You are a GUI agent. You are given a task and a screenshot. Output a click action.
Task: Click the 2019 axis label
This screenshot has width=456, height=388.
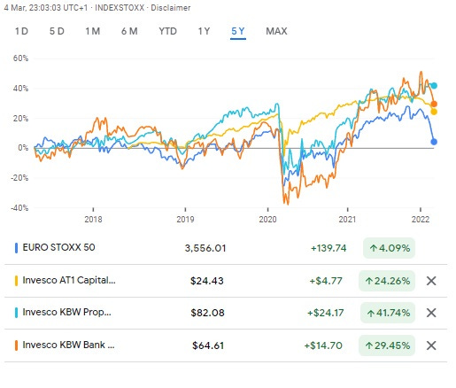pyautogui.click(x=185, y=220)
